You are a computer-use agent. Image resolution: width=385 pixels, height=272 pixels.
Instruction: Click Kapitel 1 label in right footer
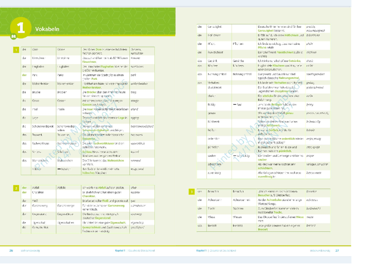point(201,251)
